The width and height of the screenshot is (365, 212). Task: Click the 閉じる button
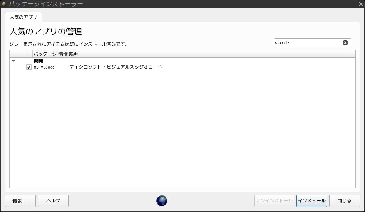(345, 201)
